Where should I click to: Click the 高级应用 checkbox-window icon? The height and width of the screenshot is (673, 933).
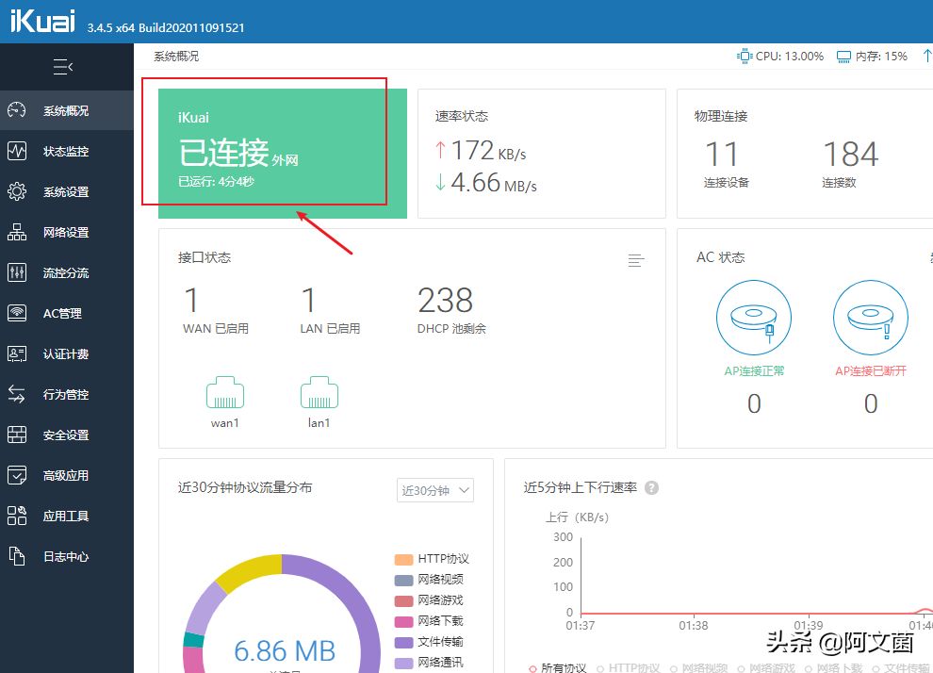[x=17, y=475]
